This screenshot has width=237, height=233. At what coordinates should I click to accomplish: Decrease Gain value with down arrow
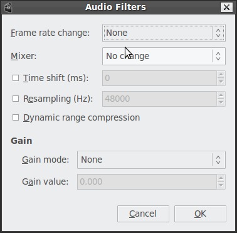pyautogui.click(x=221, y=185)
